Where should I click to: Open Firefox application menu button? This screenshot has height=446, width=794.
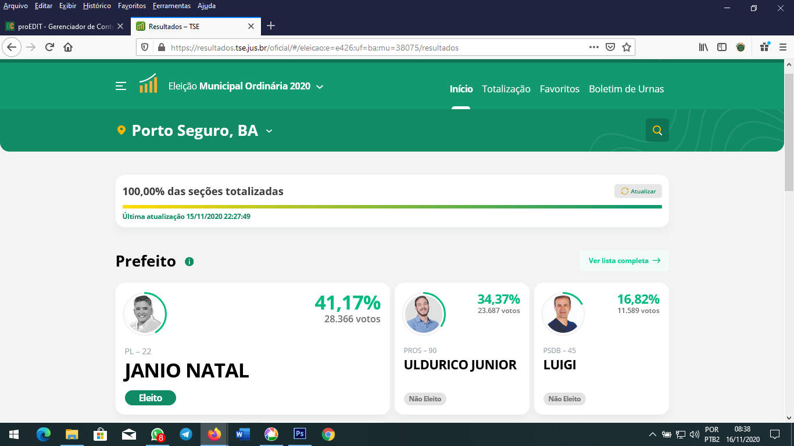[782, 48]
